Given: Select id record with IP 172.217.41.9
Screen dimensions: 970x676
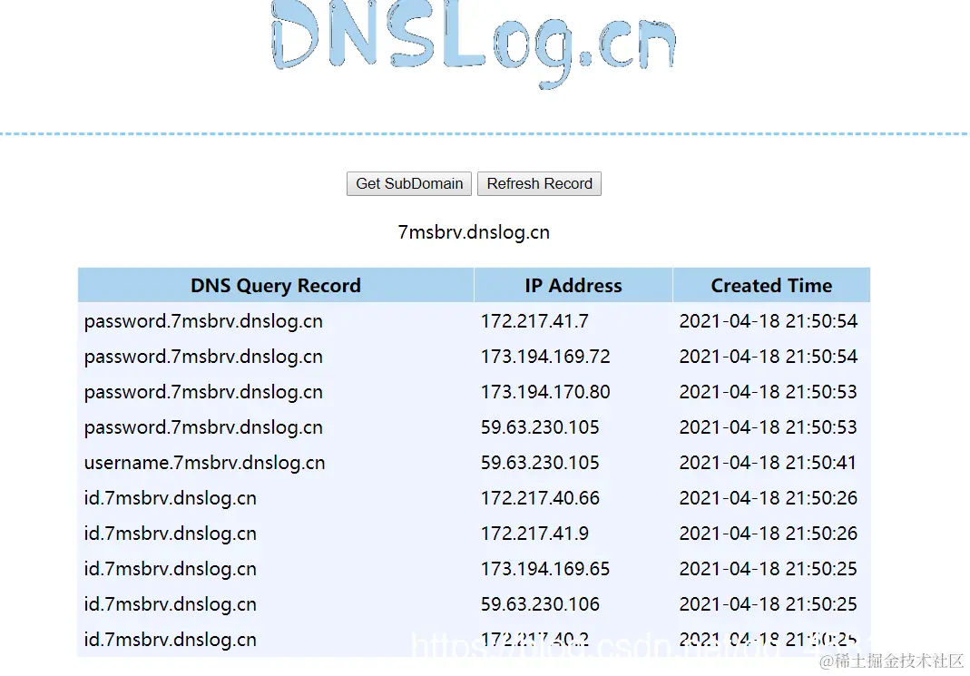Looking at the screenshot, I should pos(170,534).
